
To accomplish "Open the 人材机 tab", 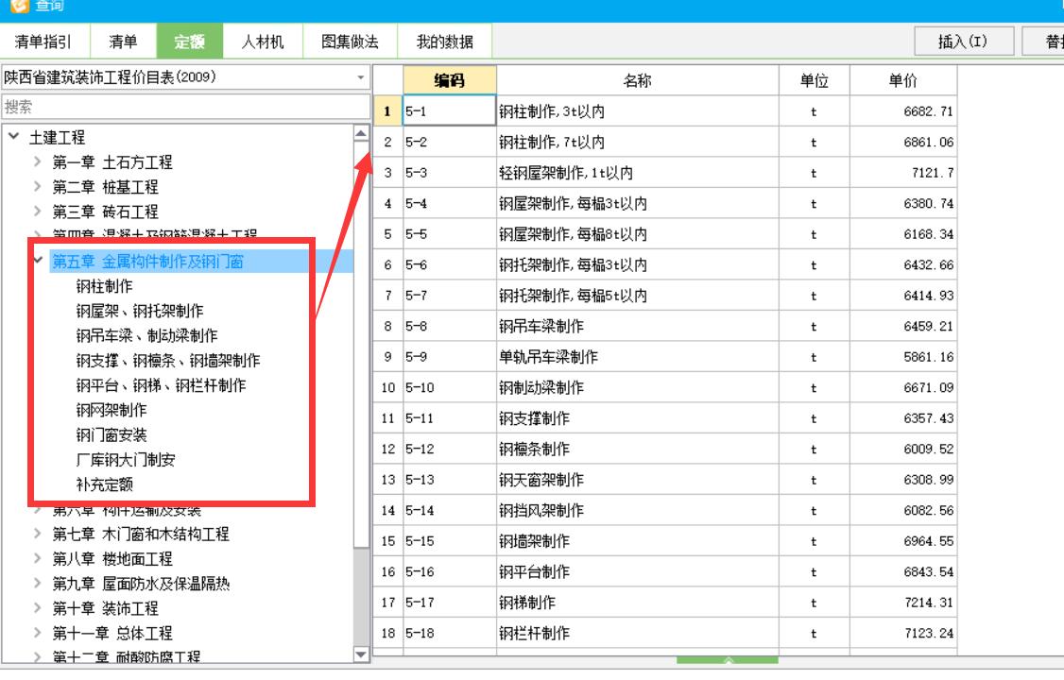I will [x=263, y=42].
